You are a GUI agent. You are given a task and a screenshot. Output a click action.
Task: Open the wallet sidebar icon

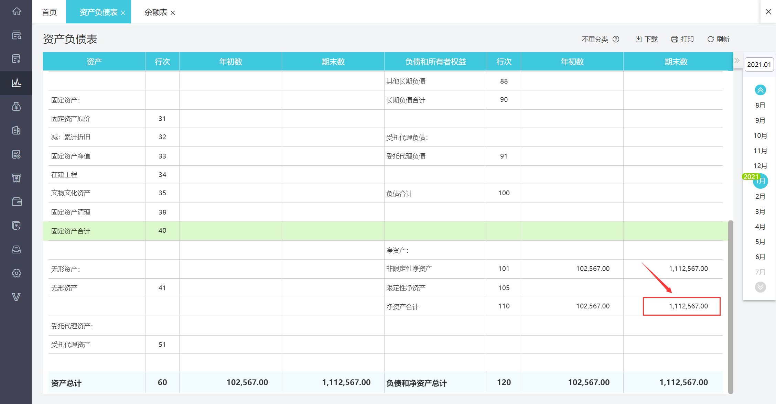17,201
